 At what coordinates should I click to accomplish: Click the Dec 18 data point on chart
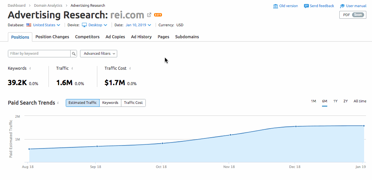(296, 126)
